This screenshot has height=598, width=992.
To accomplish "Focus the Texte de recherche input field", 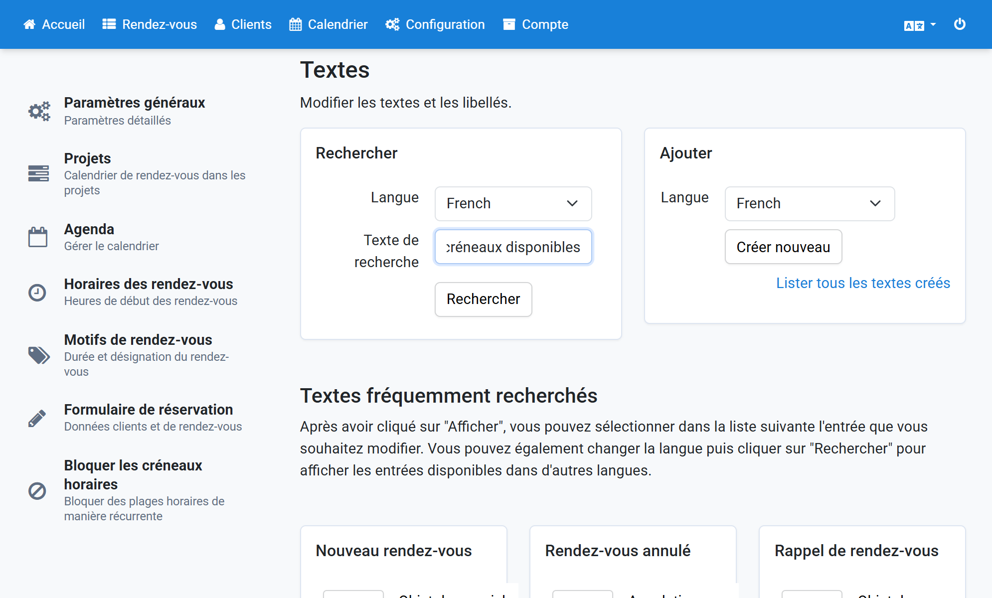I will click(513, 247).
